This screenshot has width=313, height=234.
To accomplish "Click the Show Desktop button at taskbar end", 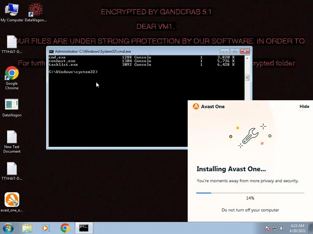I will [311, 228].
